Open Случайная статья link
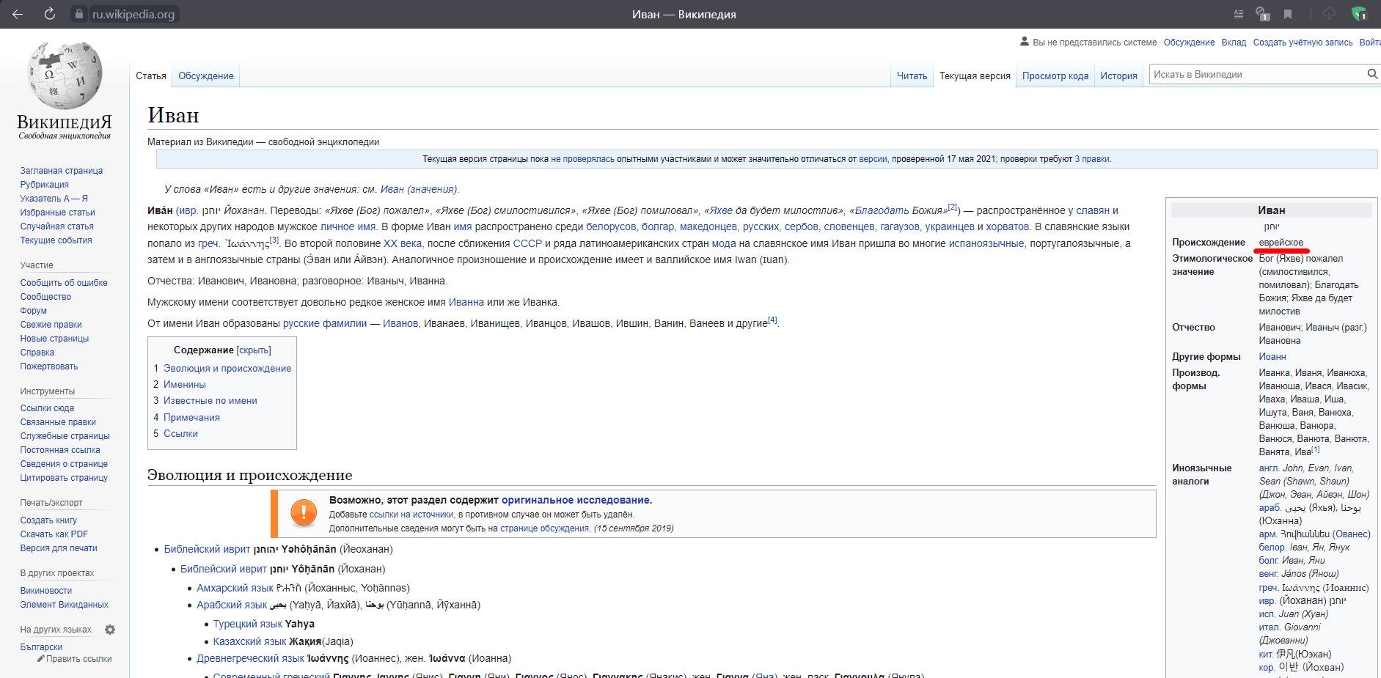 pos(57,226)
